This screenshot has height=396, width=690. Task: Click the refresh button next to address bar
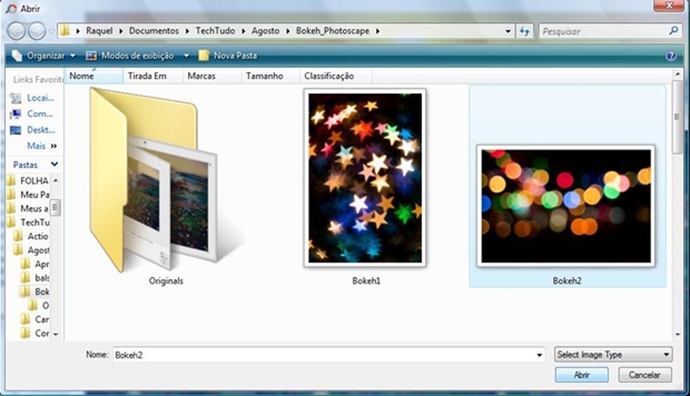point(525,32)
